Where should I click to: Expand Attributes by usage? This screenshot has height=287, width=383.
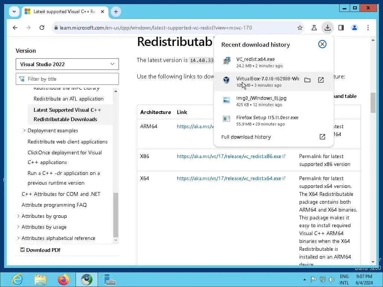(18, 227)
